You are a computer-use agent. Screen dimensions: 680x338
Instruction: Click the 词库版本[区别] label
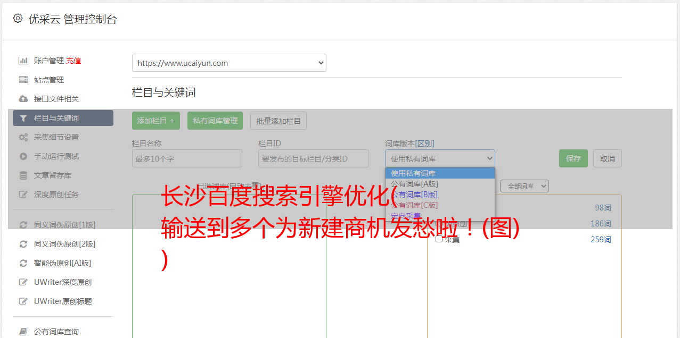pyautogui.click(x=409, y=143)
